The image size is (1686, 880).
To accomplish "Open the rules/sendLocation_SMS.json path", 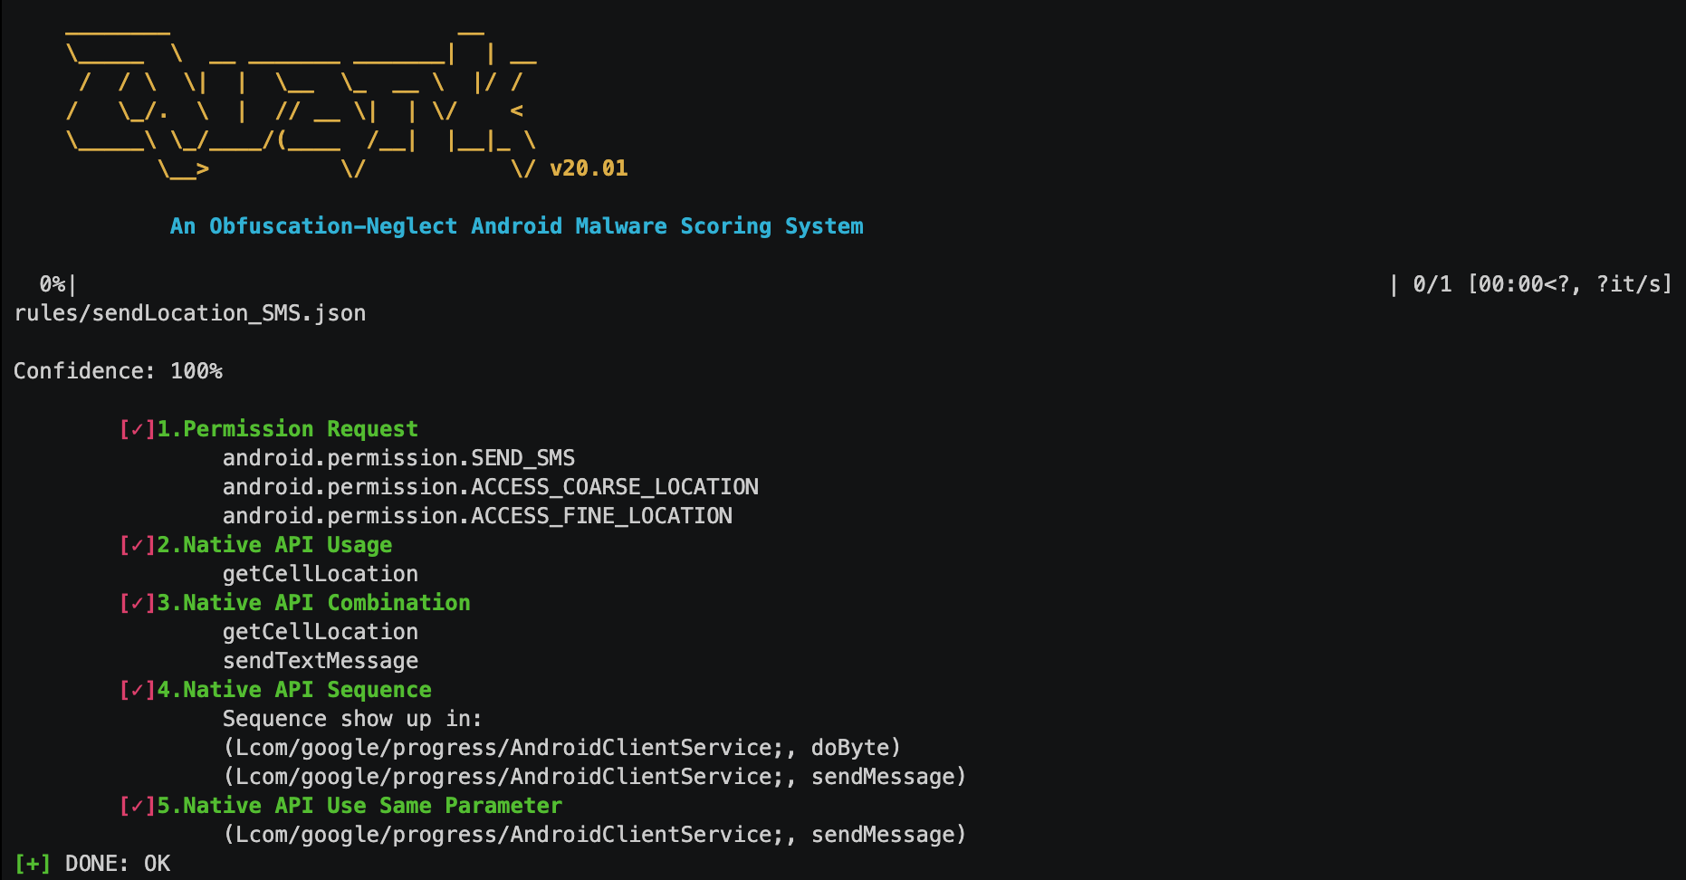I will [190, 313].
